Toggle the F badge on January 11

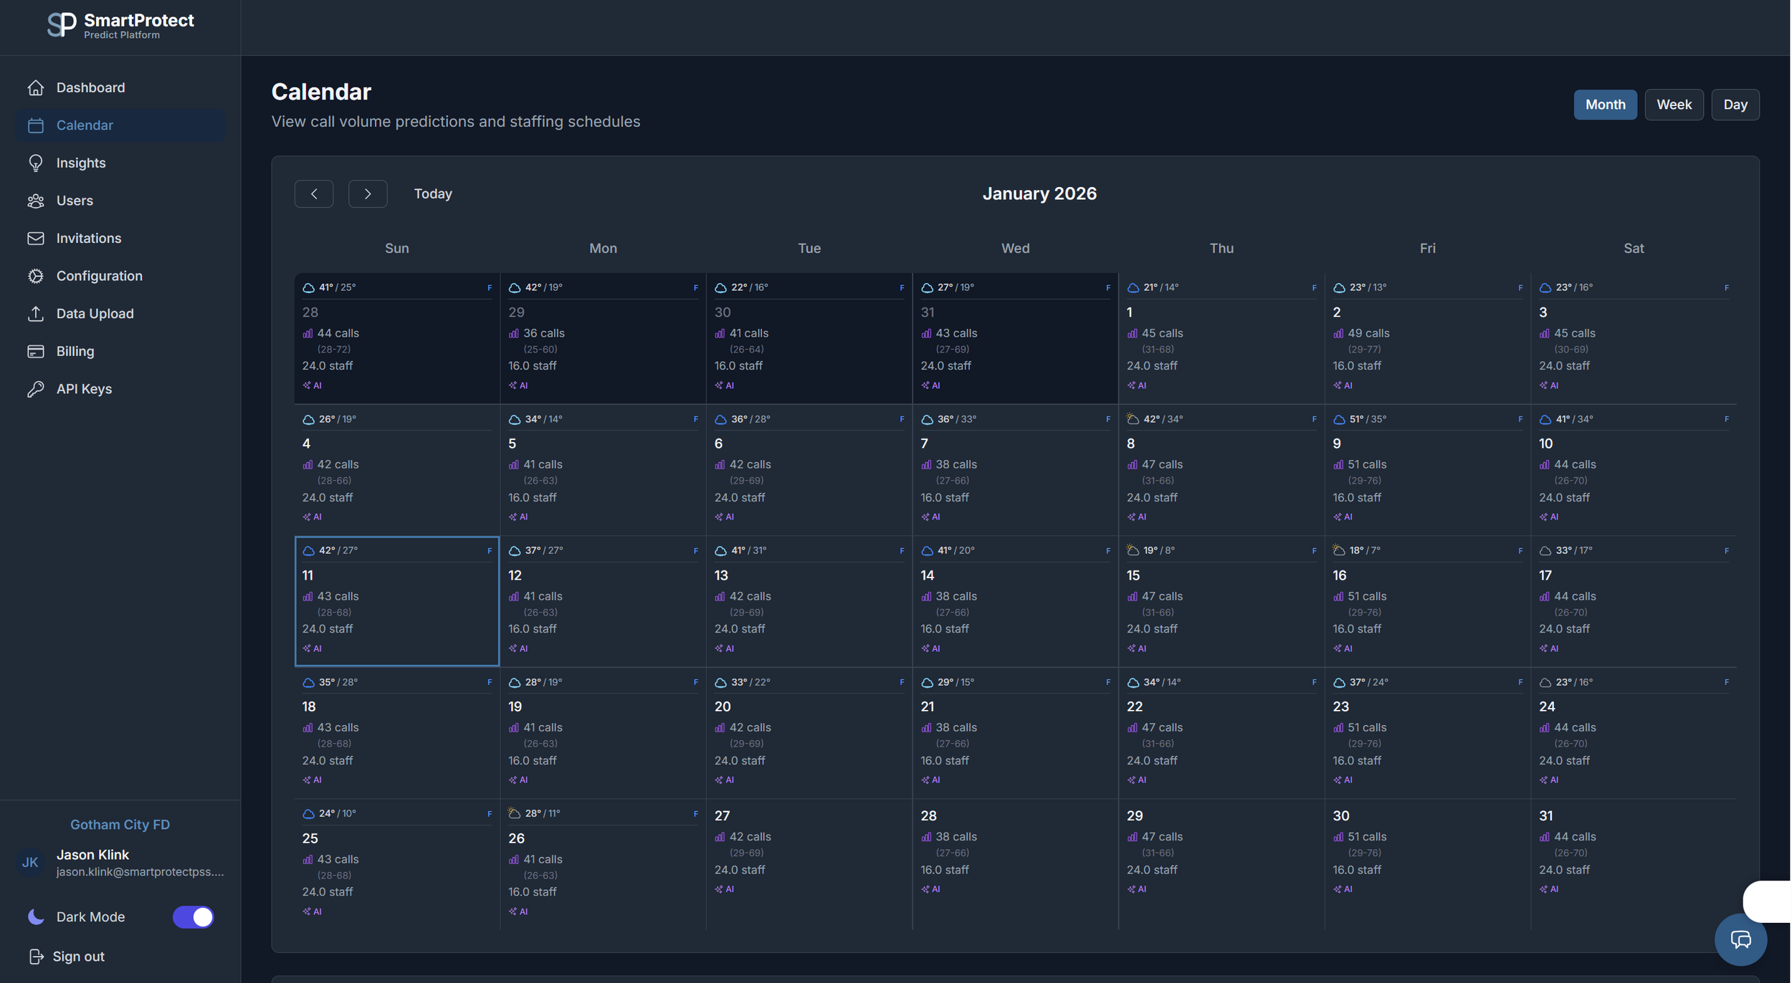click(490, 550)
